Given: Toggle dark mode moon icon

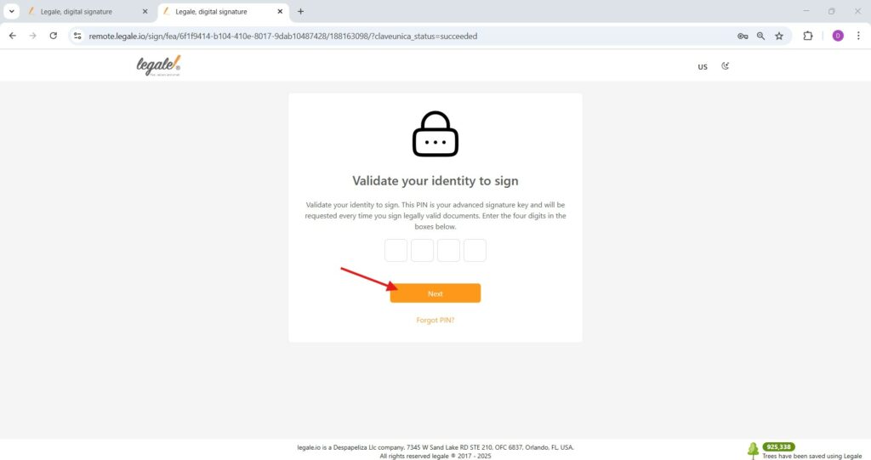Looking at the screenshot, I should [x=725, y=66].
